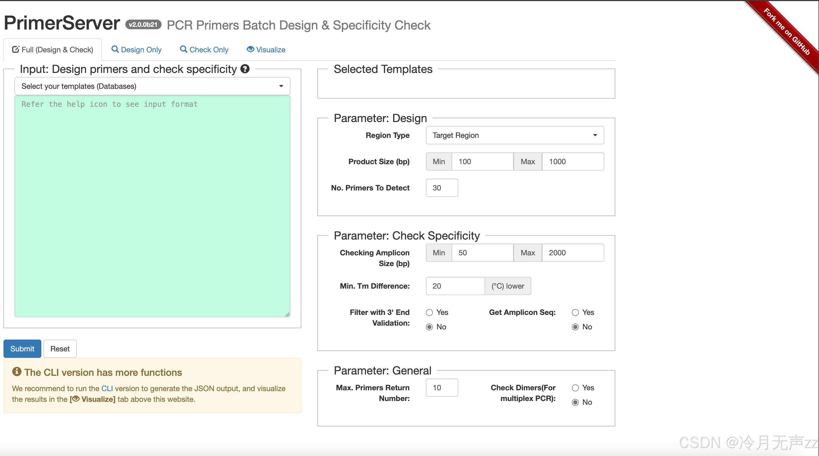
Task: Switch to the Design Only tab
Action: click(x=136, y=50)
